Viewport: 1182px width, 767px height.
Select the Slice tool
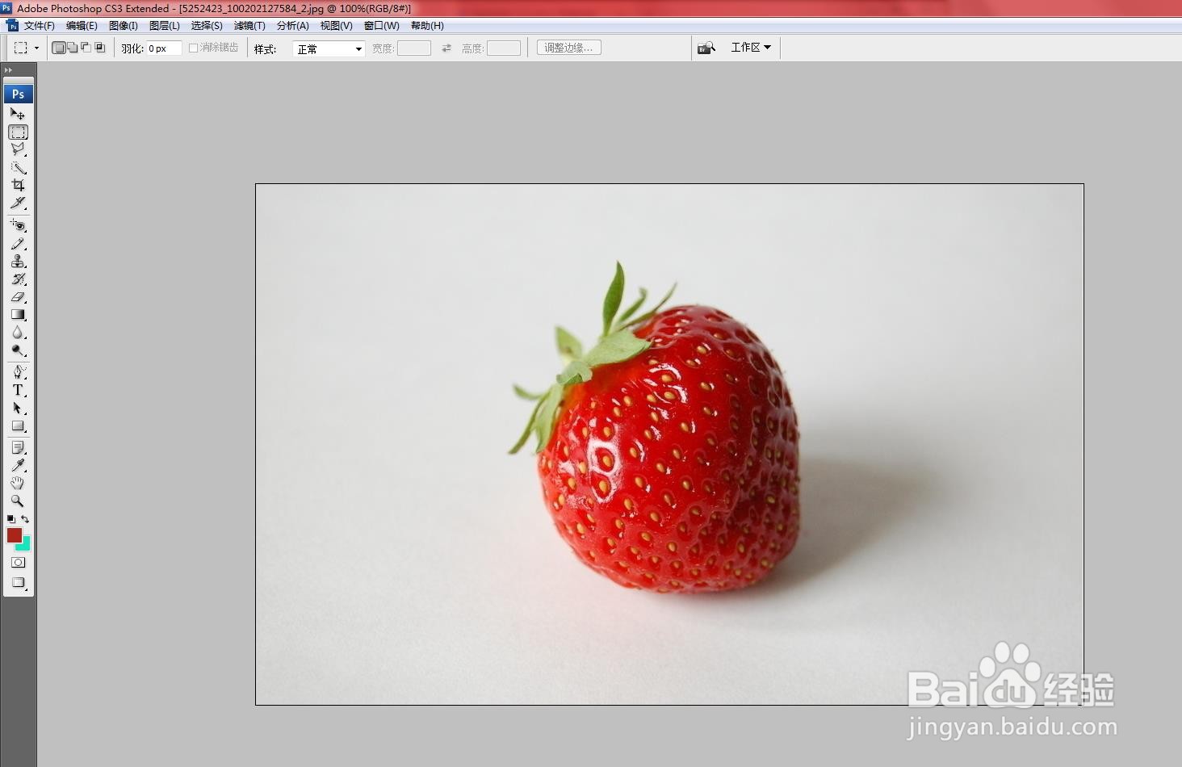[x=18, y=203]
